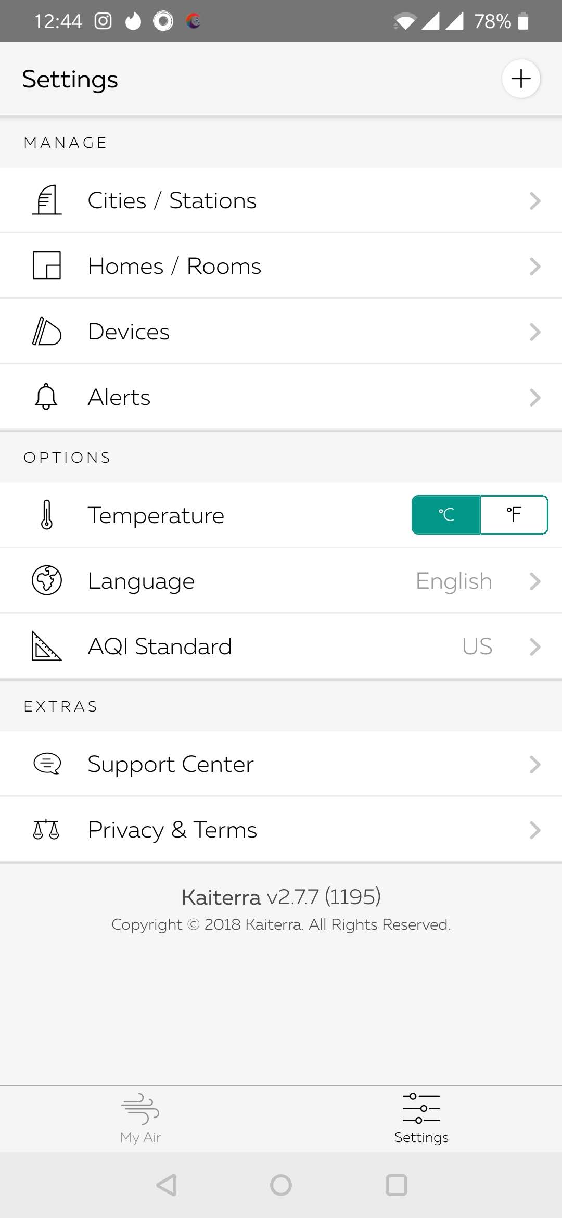Open Privacy & Terms

click(x=281, y=830)
